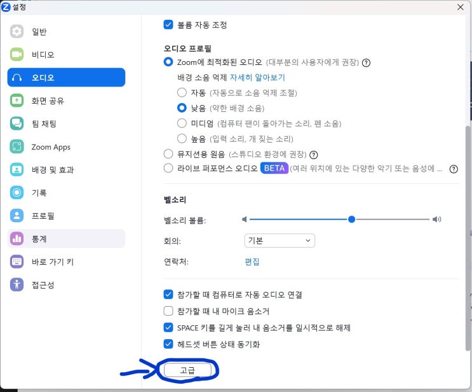Click the 편집 link for 연락처
This screenshot has height=392, width=472.
point(252,262)
